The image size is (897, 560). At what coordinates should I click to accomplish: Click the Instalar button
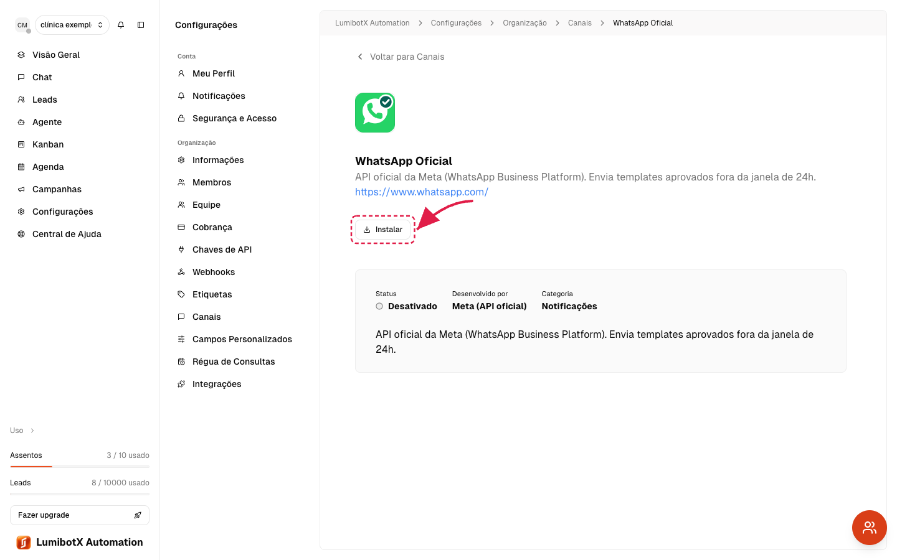coord(382,230)
